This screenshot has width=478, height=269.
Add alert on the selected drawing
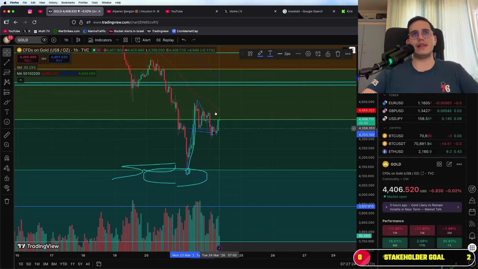318,54
